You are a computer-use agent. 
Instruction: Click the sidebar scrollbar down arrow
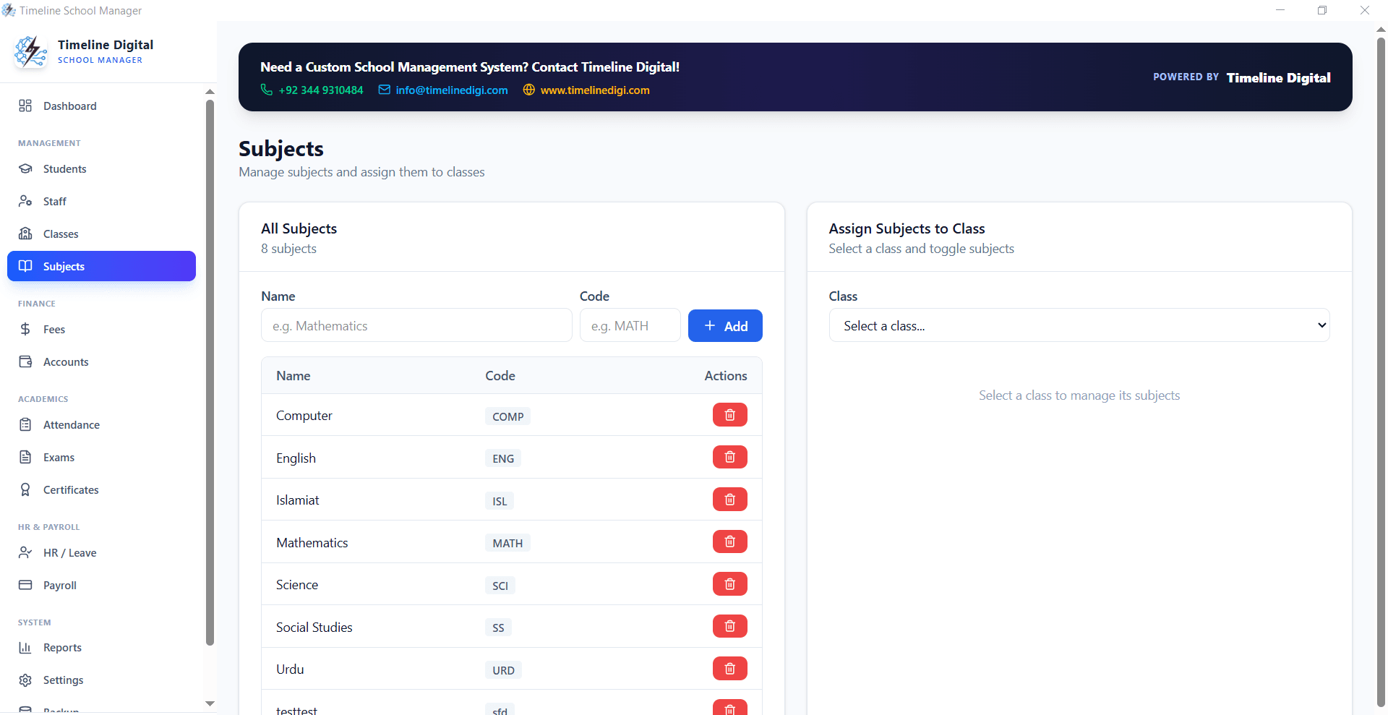[x=210, y=703]
